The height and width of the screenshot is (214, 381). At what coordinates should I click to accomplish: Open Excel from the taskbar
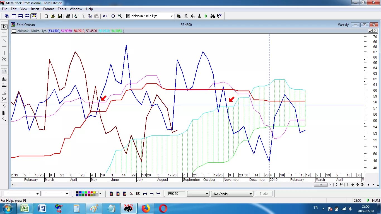25,208
